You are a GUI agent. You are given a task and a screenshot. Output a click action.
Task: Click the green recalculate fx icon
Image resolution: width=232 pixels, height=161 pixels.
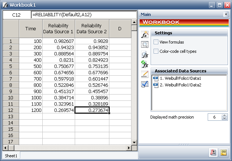[x=145, y=64]
